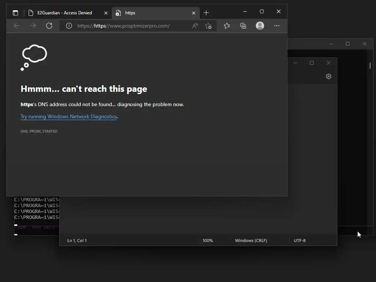Open Settings and more menu
Viewport: 376px width, 282px height.
pos(277,26)
